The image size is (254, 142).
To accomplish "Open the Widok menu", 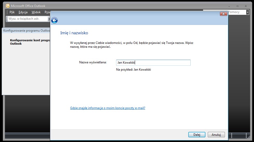I will point(36,12).
